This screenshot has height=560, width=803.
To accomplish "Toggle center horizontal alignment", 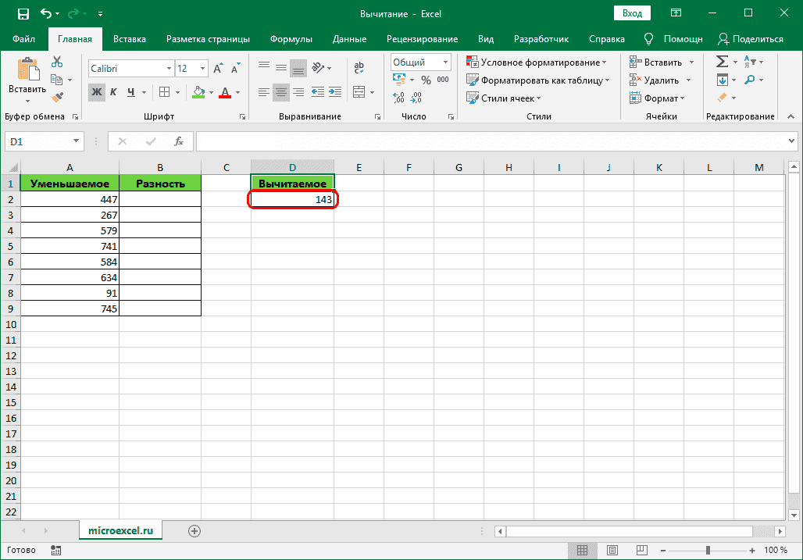I will point(281,92).
